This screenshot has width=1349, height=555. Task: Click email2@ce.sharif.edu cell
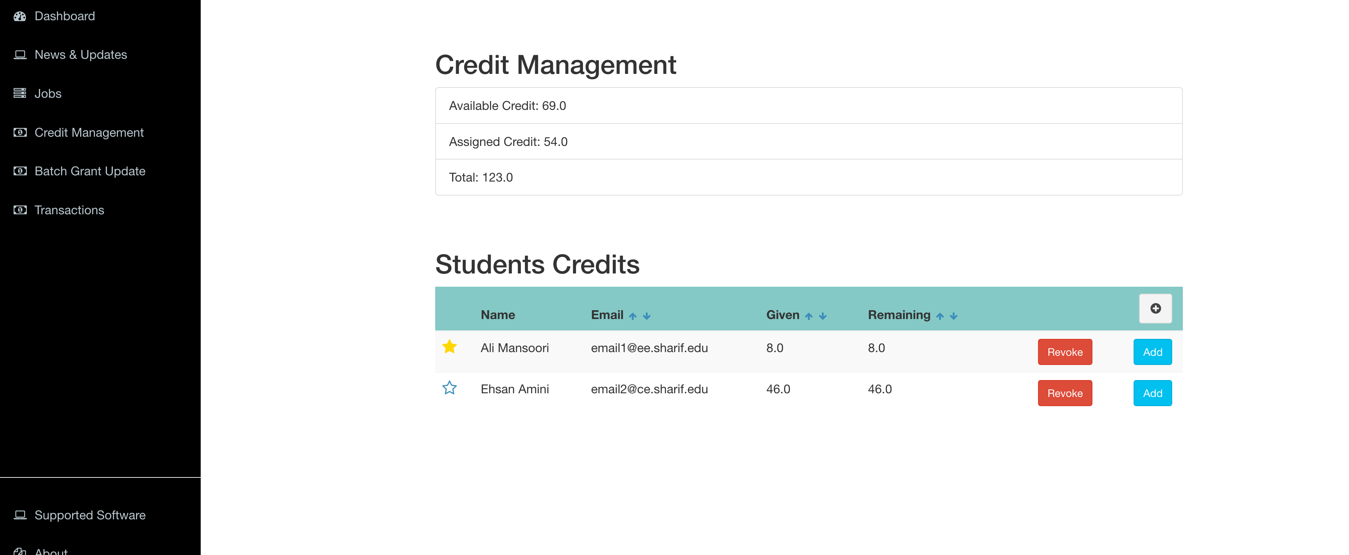pyautogui.click(x=650, y=389)
